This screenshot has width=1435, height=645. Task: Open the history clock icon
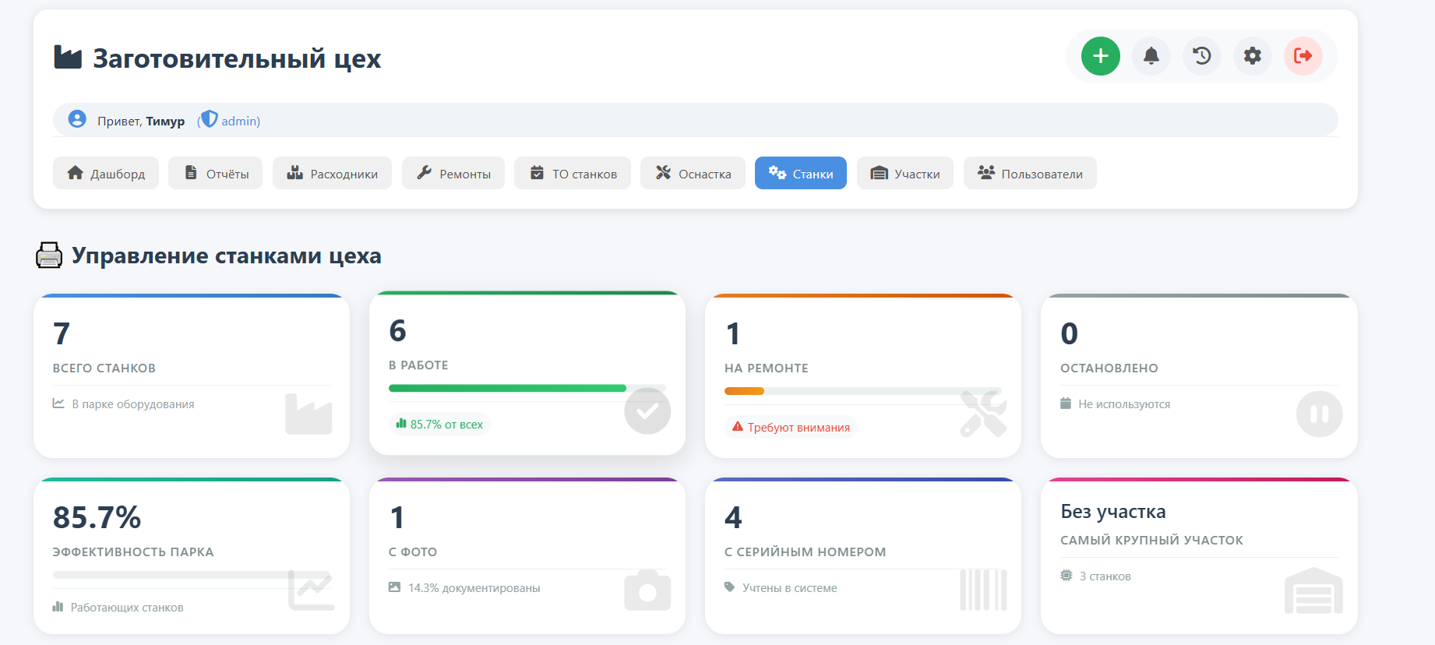point(1202,56)
